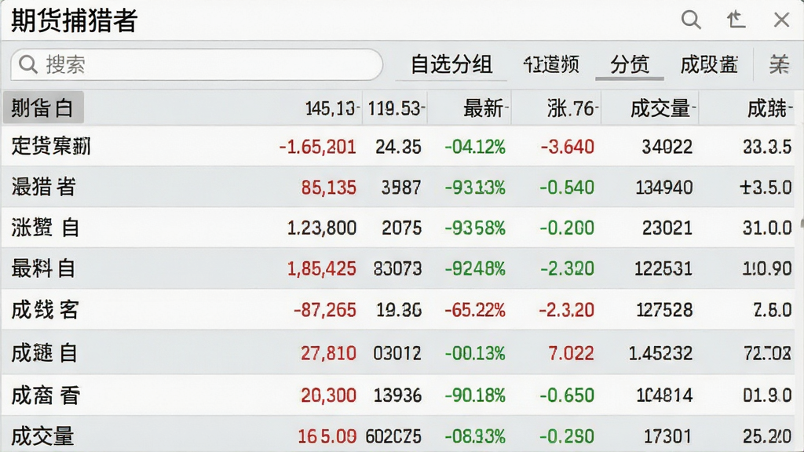The width and height of the screenshot is (804, 452).
Task: Sort by the 涨.76 column header
Action: coord(572,108)
